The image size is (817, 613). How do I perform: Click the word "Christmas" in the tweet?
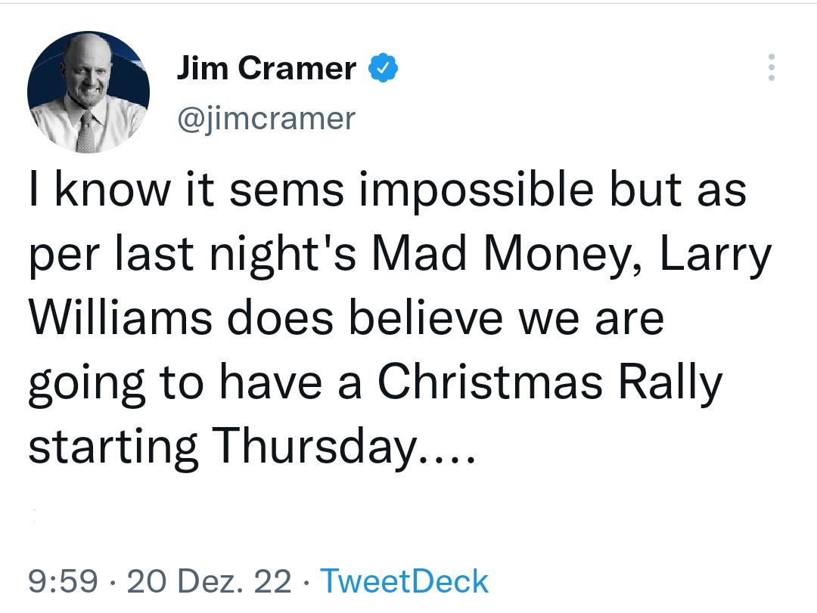click(490, 382)
